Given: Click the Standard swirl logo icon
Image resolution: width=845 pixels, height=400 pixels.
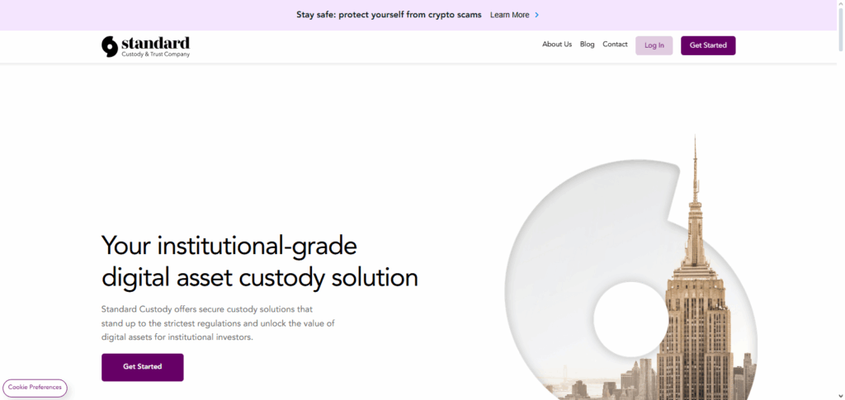Looking at the screenshot, I should 110,46.
